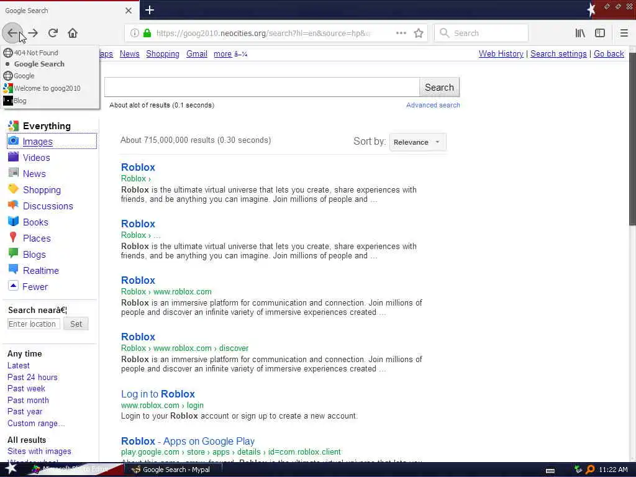Filter results to Past month
Screen dimensions: 636x477
28,401
